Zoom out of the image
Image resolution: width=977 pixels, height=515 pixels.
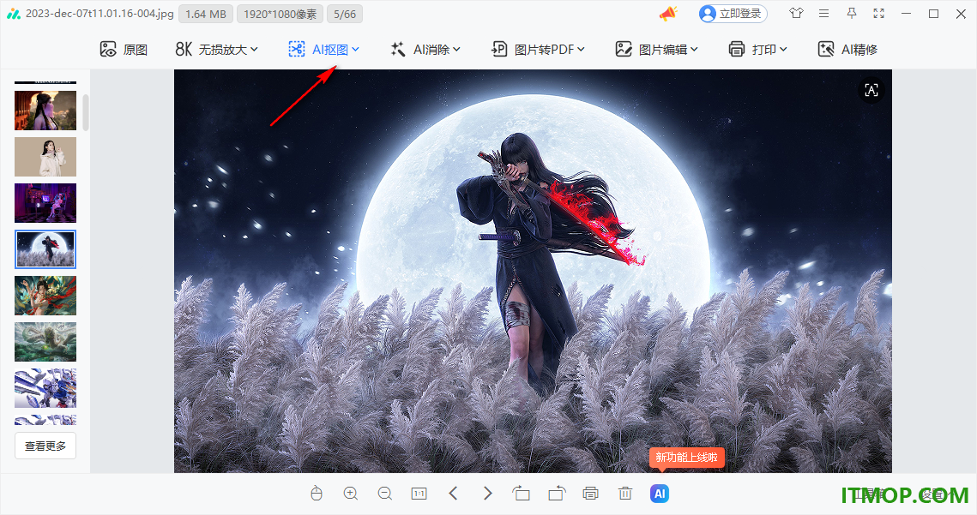tap(385, 494)
